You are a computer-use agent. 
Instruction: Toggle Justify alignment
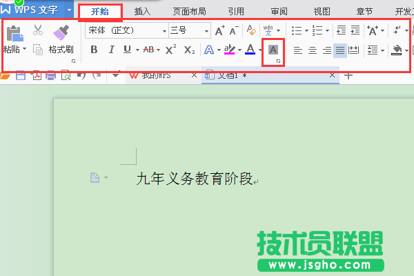click(x=340, y=50)
